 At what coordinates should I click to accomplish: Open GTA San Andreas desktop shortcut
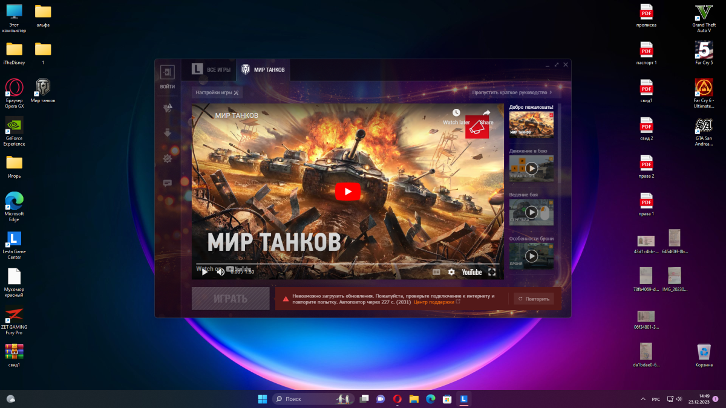[x=704, y=131]
